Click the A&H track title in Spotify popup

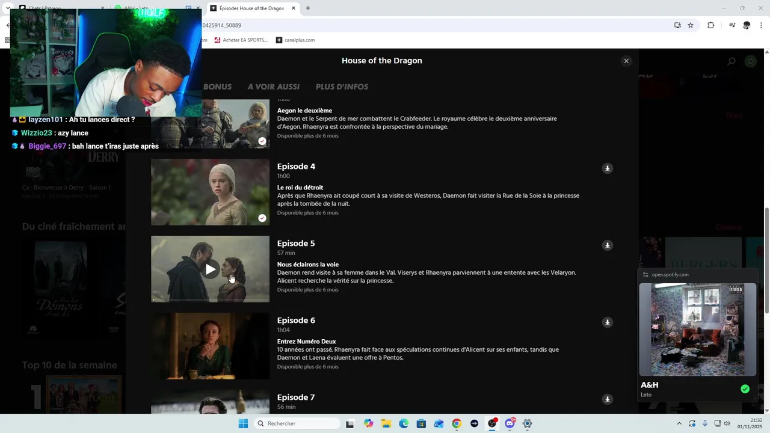pos(650,385)
